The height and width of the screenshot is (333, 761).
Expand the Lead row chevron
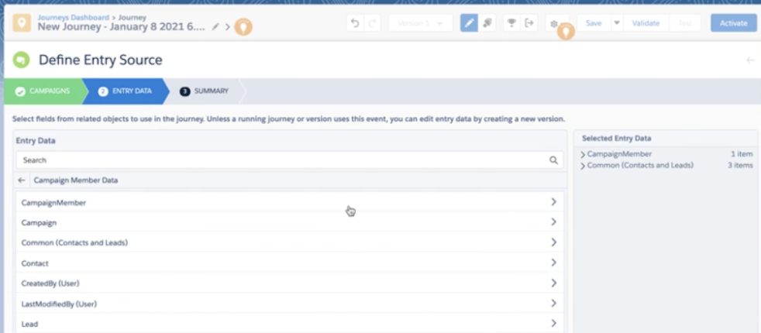(553, 323)
